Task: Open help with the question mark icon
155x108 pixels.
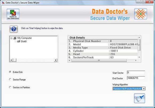Action: [14, 29]
